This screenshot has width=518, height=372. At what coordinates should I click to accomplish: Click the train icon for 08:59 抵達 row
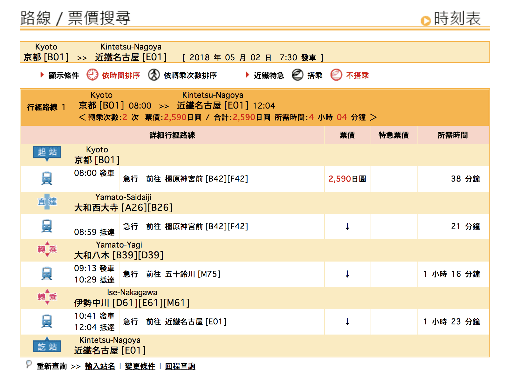tap(47, 226)
